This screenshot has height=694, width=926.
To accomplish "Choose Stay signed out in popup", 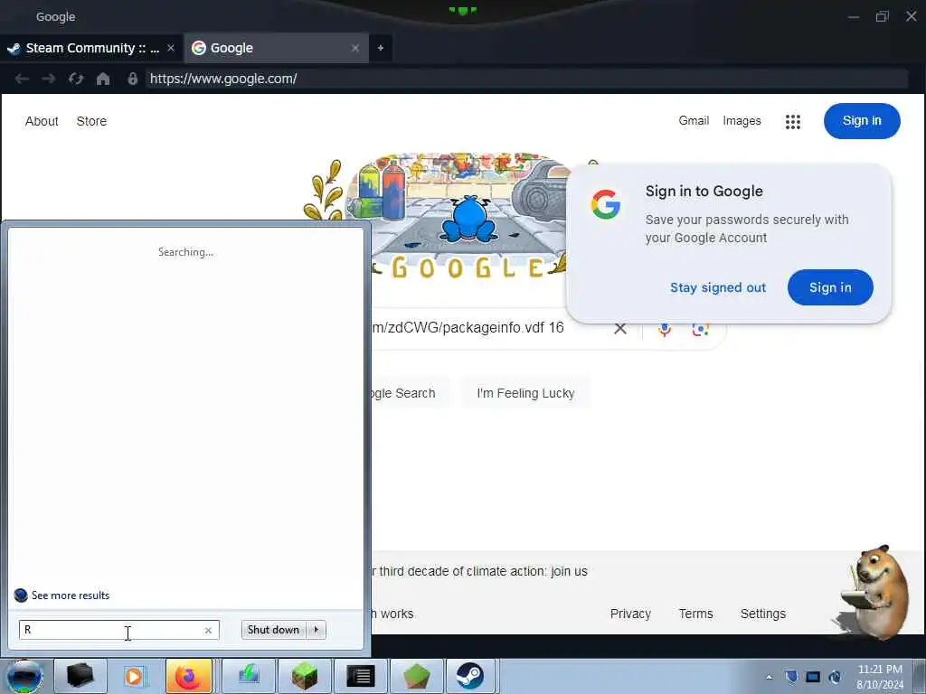I will 717,287.
